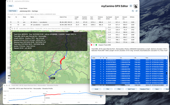Viewport: 170px width, 105px height.
Task: Click Undo in the Inspect Track window
Action: [96, 89]
